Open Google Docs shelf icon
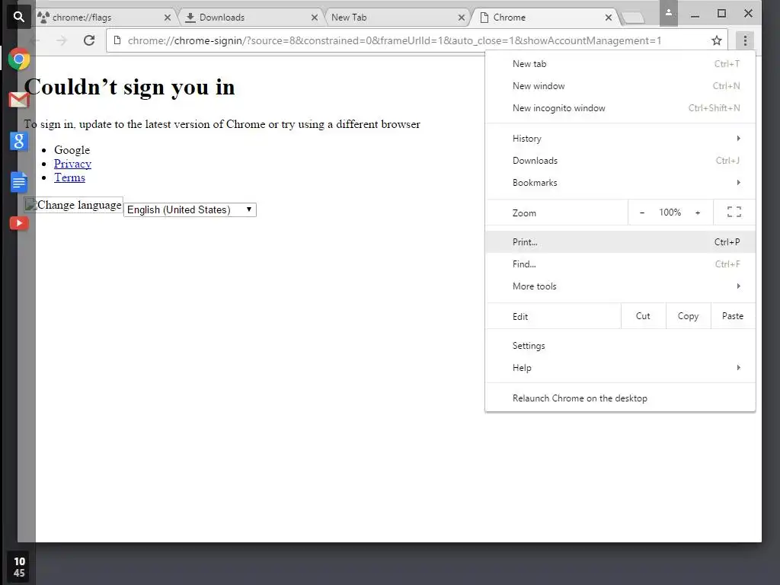The height and width of the screenshot is (585, 780). point(19,182)
